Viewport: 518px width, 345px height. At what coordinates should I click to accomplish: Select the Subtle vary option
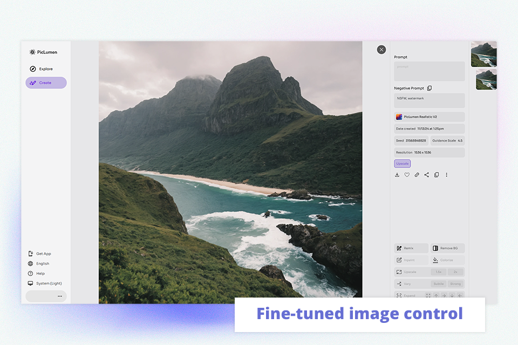[438, 284]
